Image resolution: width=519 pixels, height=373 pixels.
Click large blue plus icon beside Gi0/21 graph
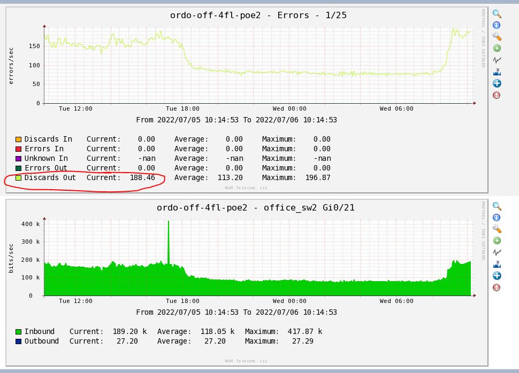click(497, 276)
